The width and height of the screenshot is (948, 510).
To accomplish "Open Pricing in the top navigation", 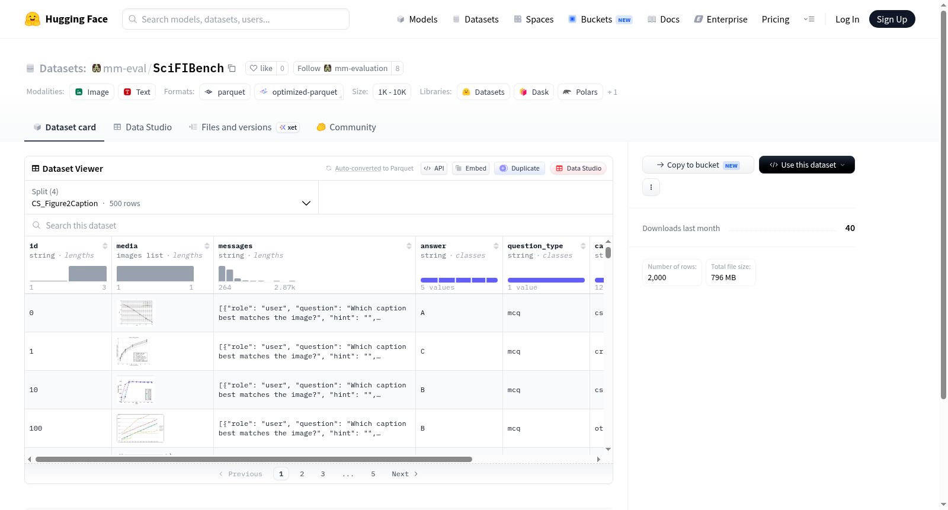I will [x=776, y=20].
